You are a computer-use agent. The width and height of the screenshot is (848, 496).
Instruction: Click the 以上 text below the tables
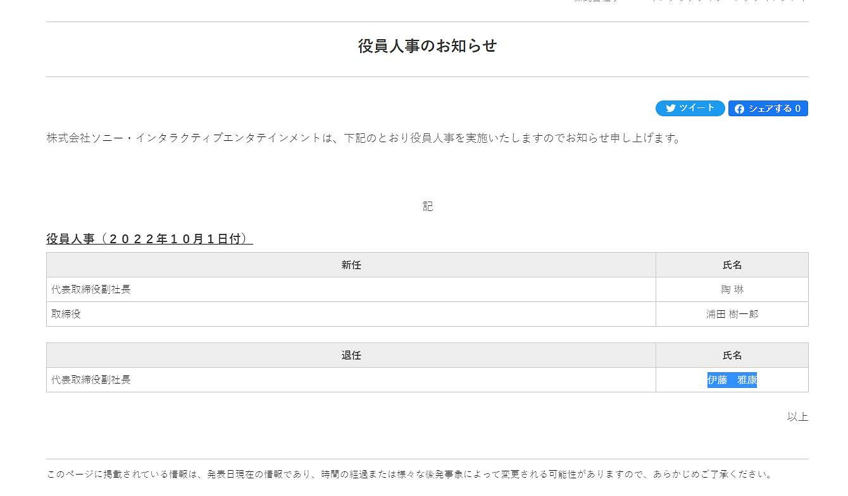click(x=797, y=416)
